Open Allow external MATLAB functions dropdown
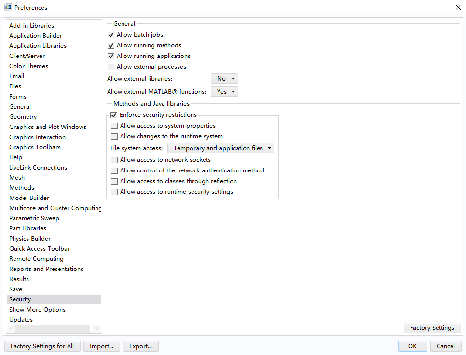The image size is (466, 355). [x=224, y=92]
